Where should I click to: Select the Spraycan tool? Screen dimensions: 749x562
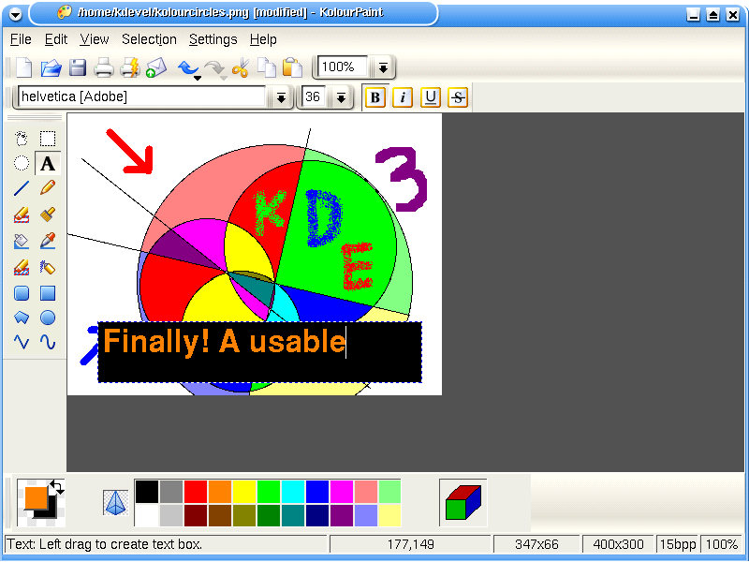click(47, 267)
